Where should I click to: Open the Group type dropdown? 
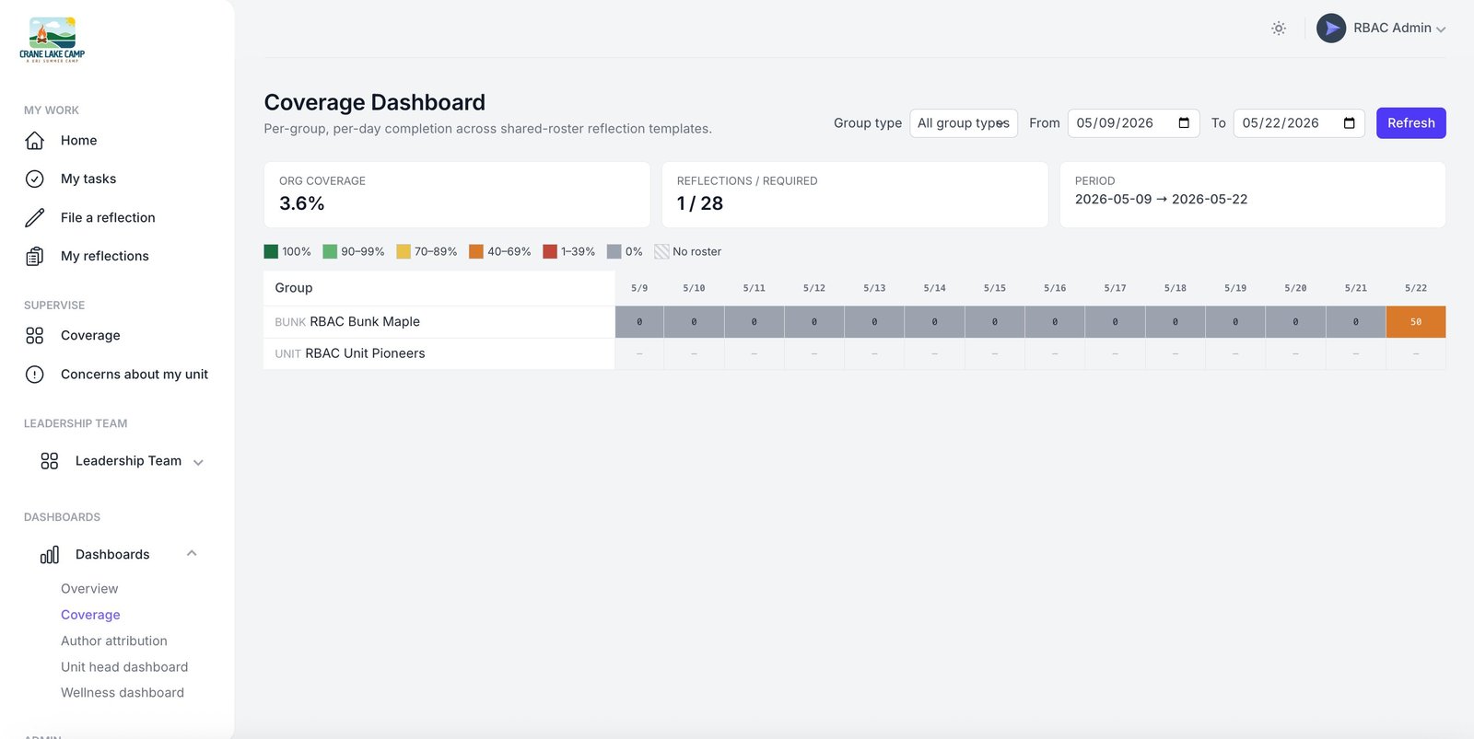tap(964, 123)
